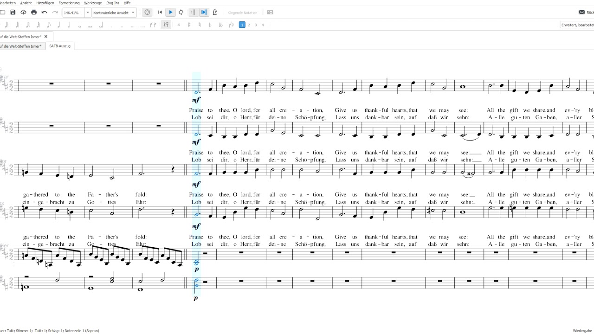Click the feedback envelope icon
594x334 pixels.
point(581,13)
